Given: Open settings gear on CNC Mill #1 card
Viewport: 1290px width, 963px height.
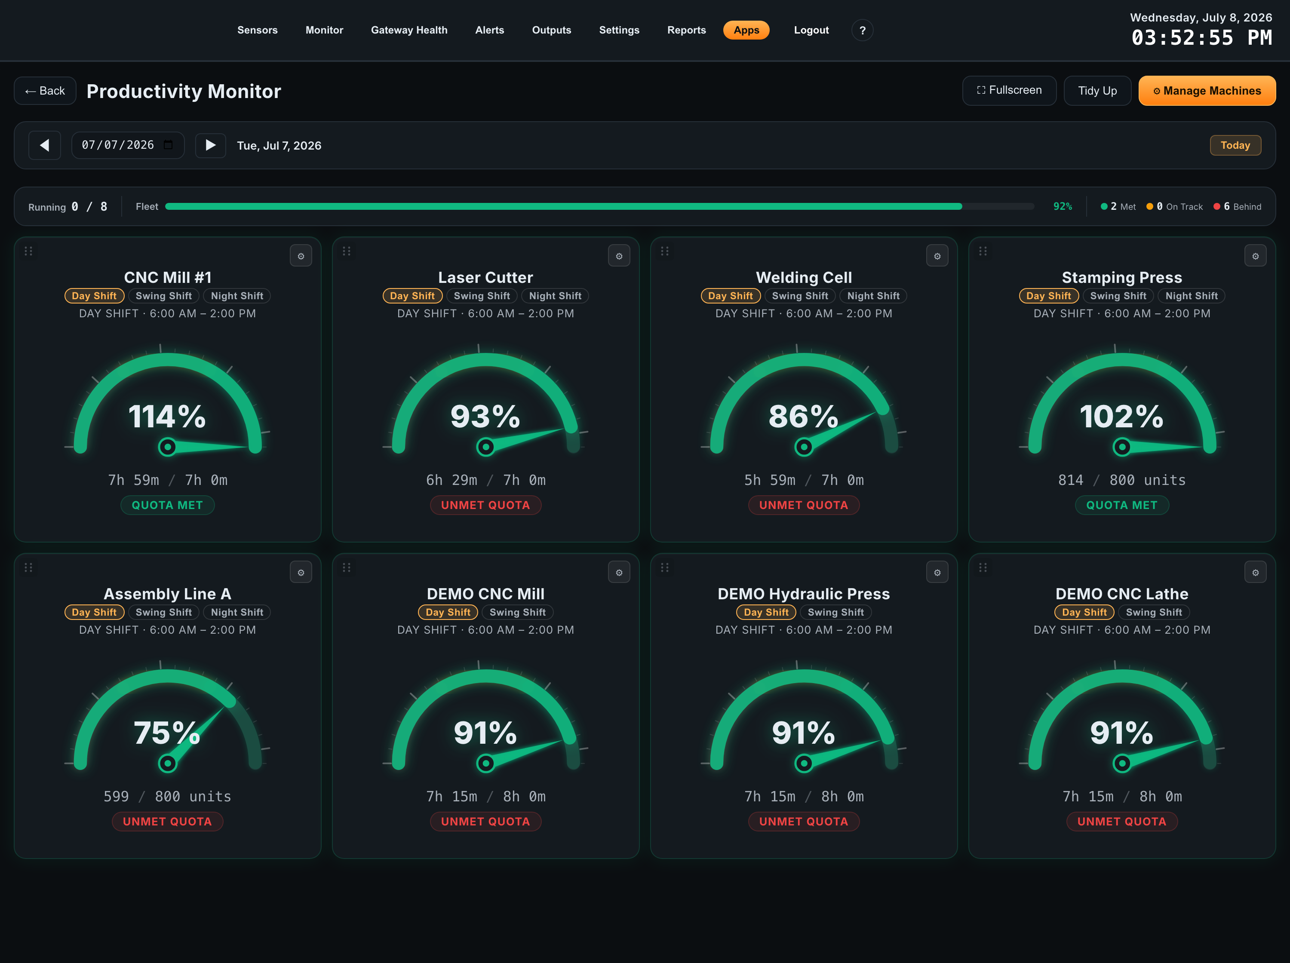Looking at the screenshot, I should coord(301,256).
